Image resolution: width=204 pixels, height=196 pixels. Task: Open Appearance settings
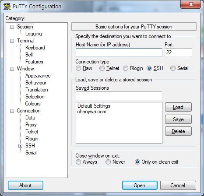[x=38, y=76]
